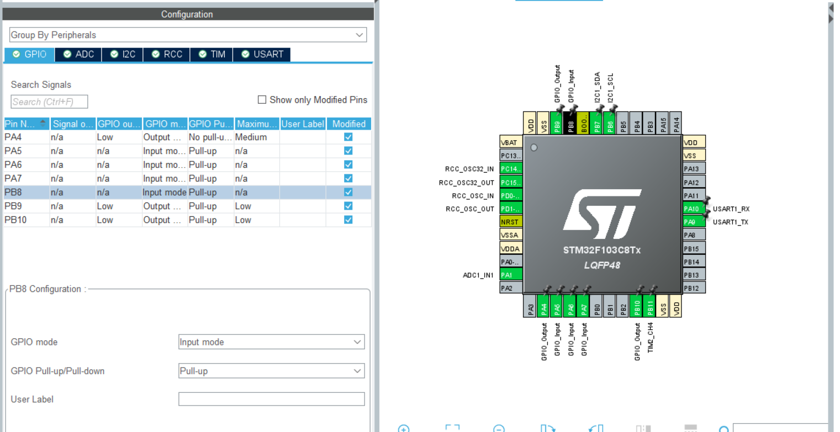
Task: Uncheck the Modified box for PB9
Action: [x=348, y=206]
